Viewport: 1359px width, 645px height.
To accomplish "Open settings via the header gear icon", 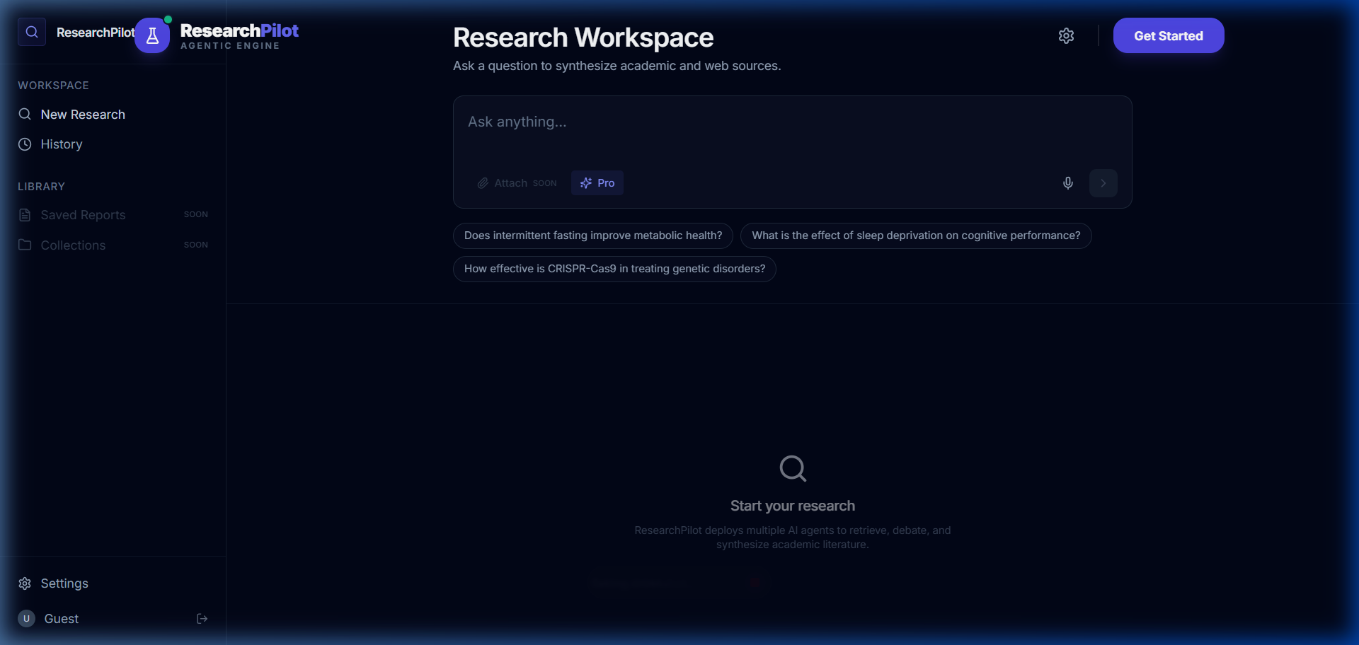I will click(1066, 35).
